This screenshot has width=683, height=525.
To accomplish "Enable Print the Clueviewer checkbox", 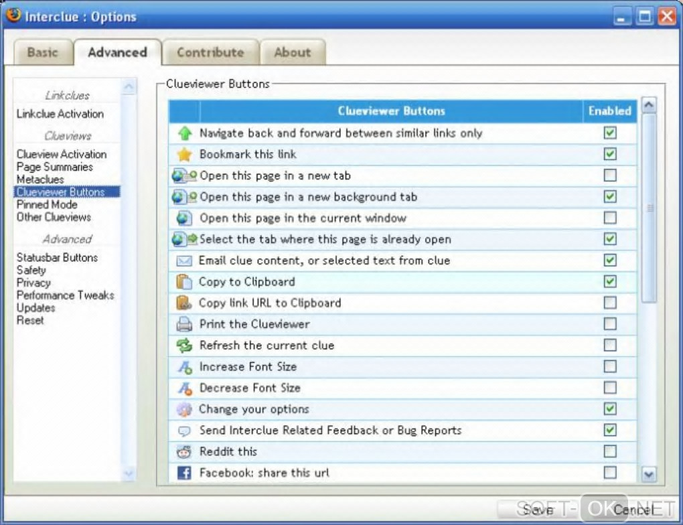I will (x=610, y=323).
